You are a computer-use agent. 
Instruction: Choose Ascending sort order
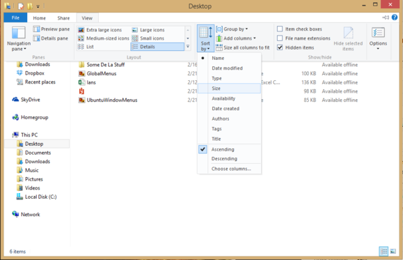tap(229, 149)
